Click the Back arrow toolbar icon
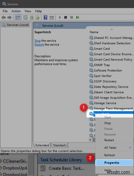Image resolution: width=134 pixels, height=176 pixels. pyautogui.click(x=4, y=17)
